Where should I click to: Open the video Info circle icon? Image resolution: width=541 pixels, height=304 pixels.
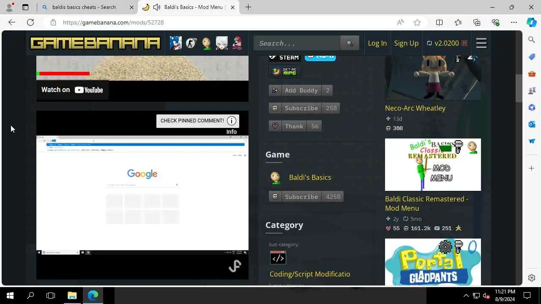pos(232,121)
